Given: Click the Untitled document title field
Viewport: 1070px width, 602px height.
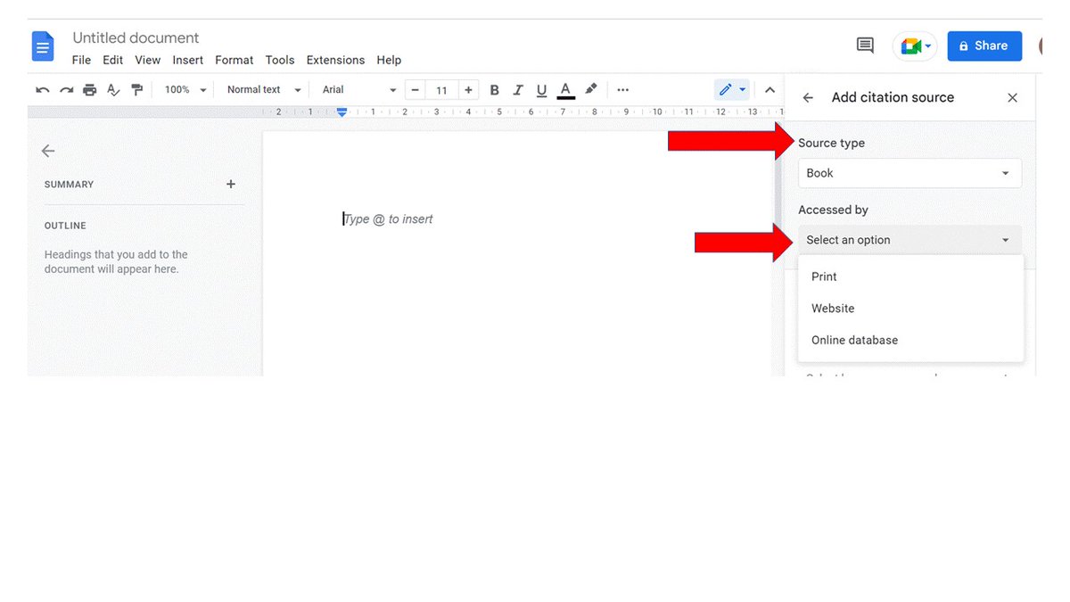Looking at the screenshot, I should click(x=135, y=37).
